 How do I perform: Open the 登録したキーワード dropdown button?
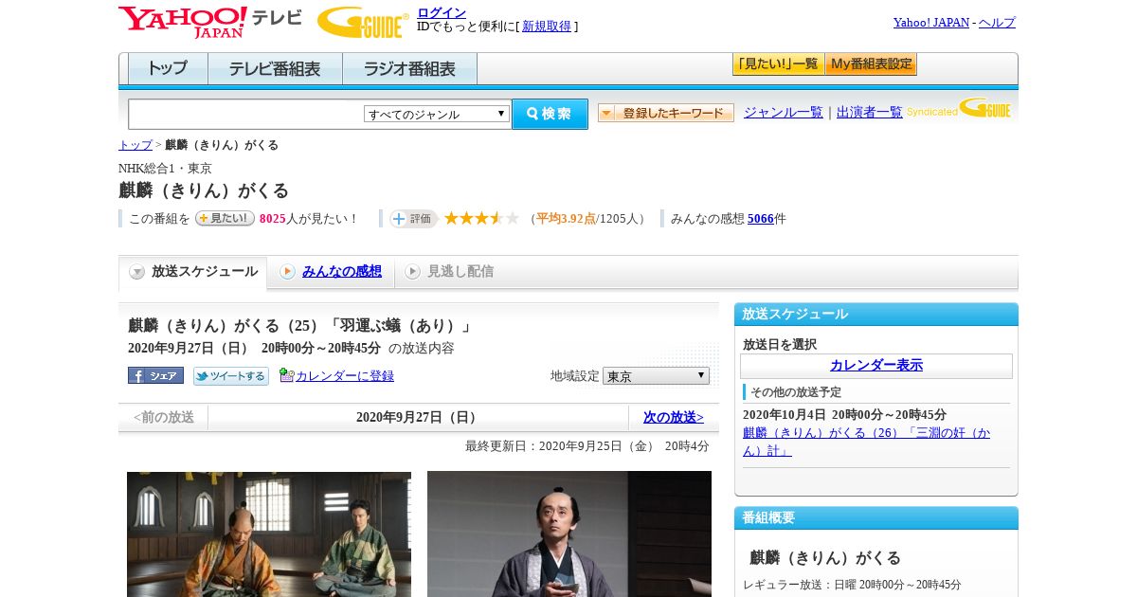click(666, 113)
